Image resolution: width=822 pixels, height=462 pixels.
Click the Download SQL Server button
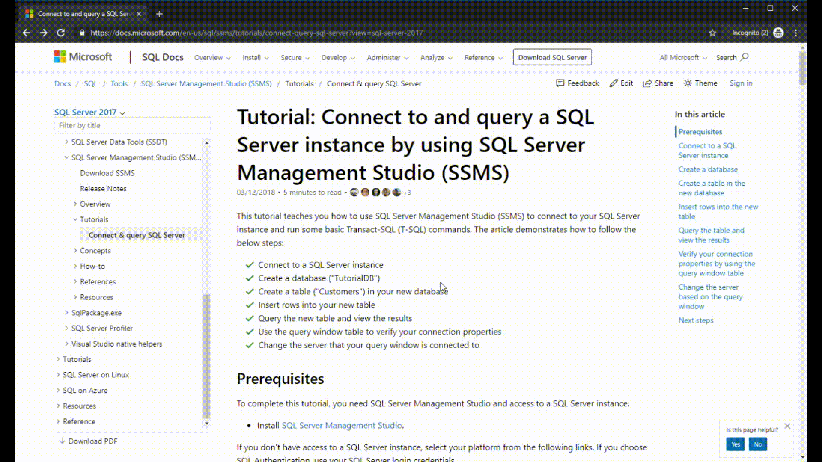(552, 57)
